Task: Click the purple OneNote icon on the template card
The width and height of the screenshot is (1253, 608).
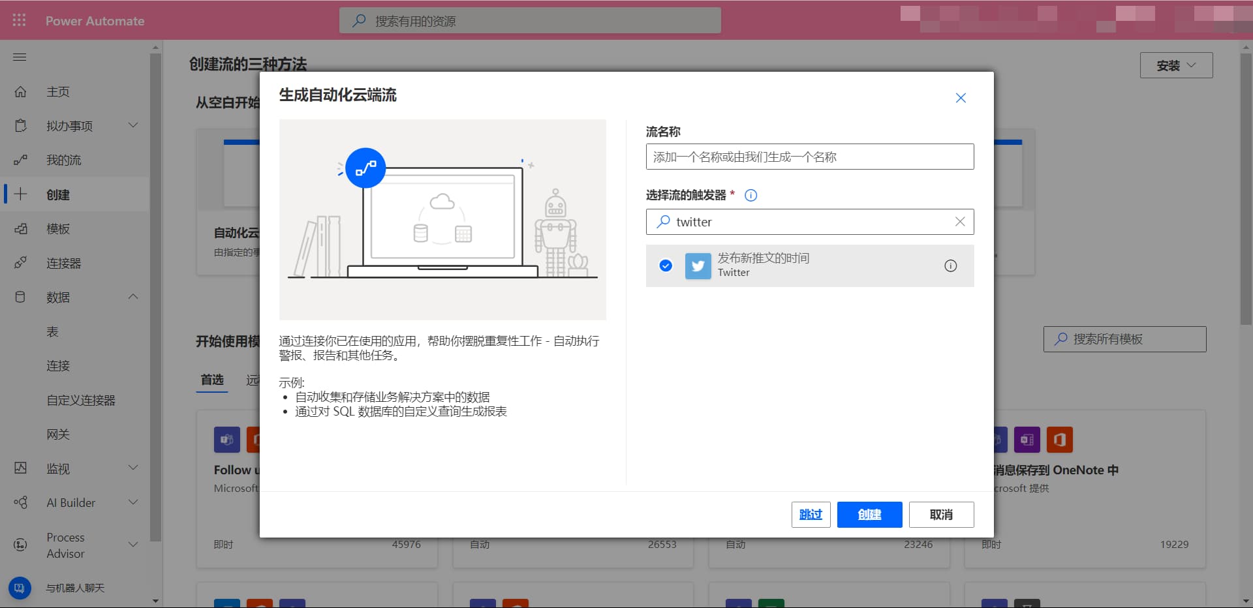Action: [1027, 440]
